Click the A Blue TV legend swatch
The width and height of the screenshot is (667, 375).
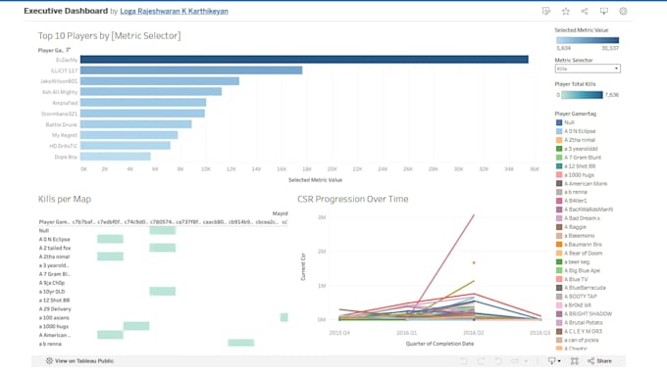point(559,279)
